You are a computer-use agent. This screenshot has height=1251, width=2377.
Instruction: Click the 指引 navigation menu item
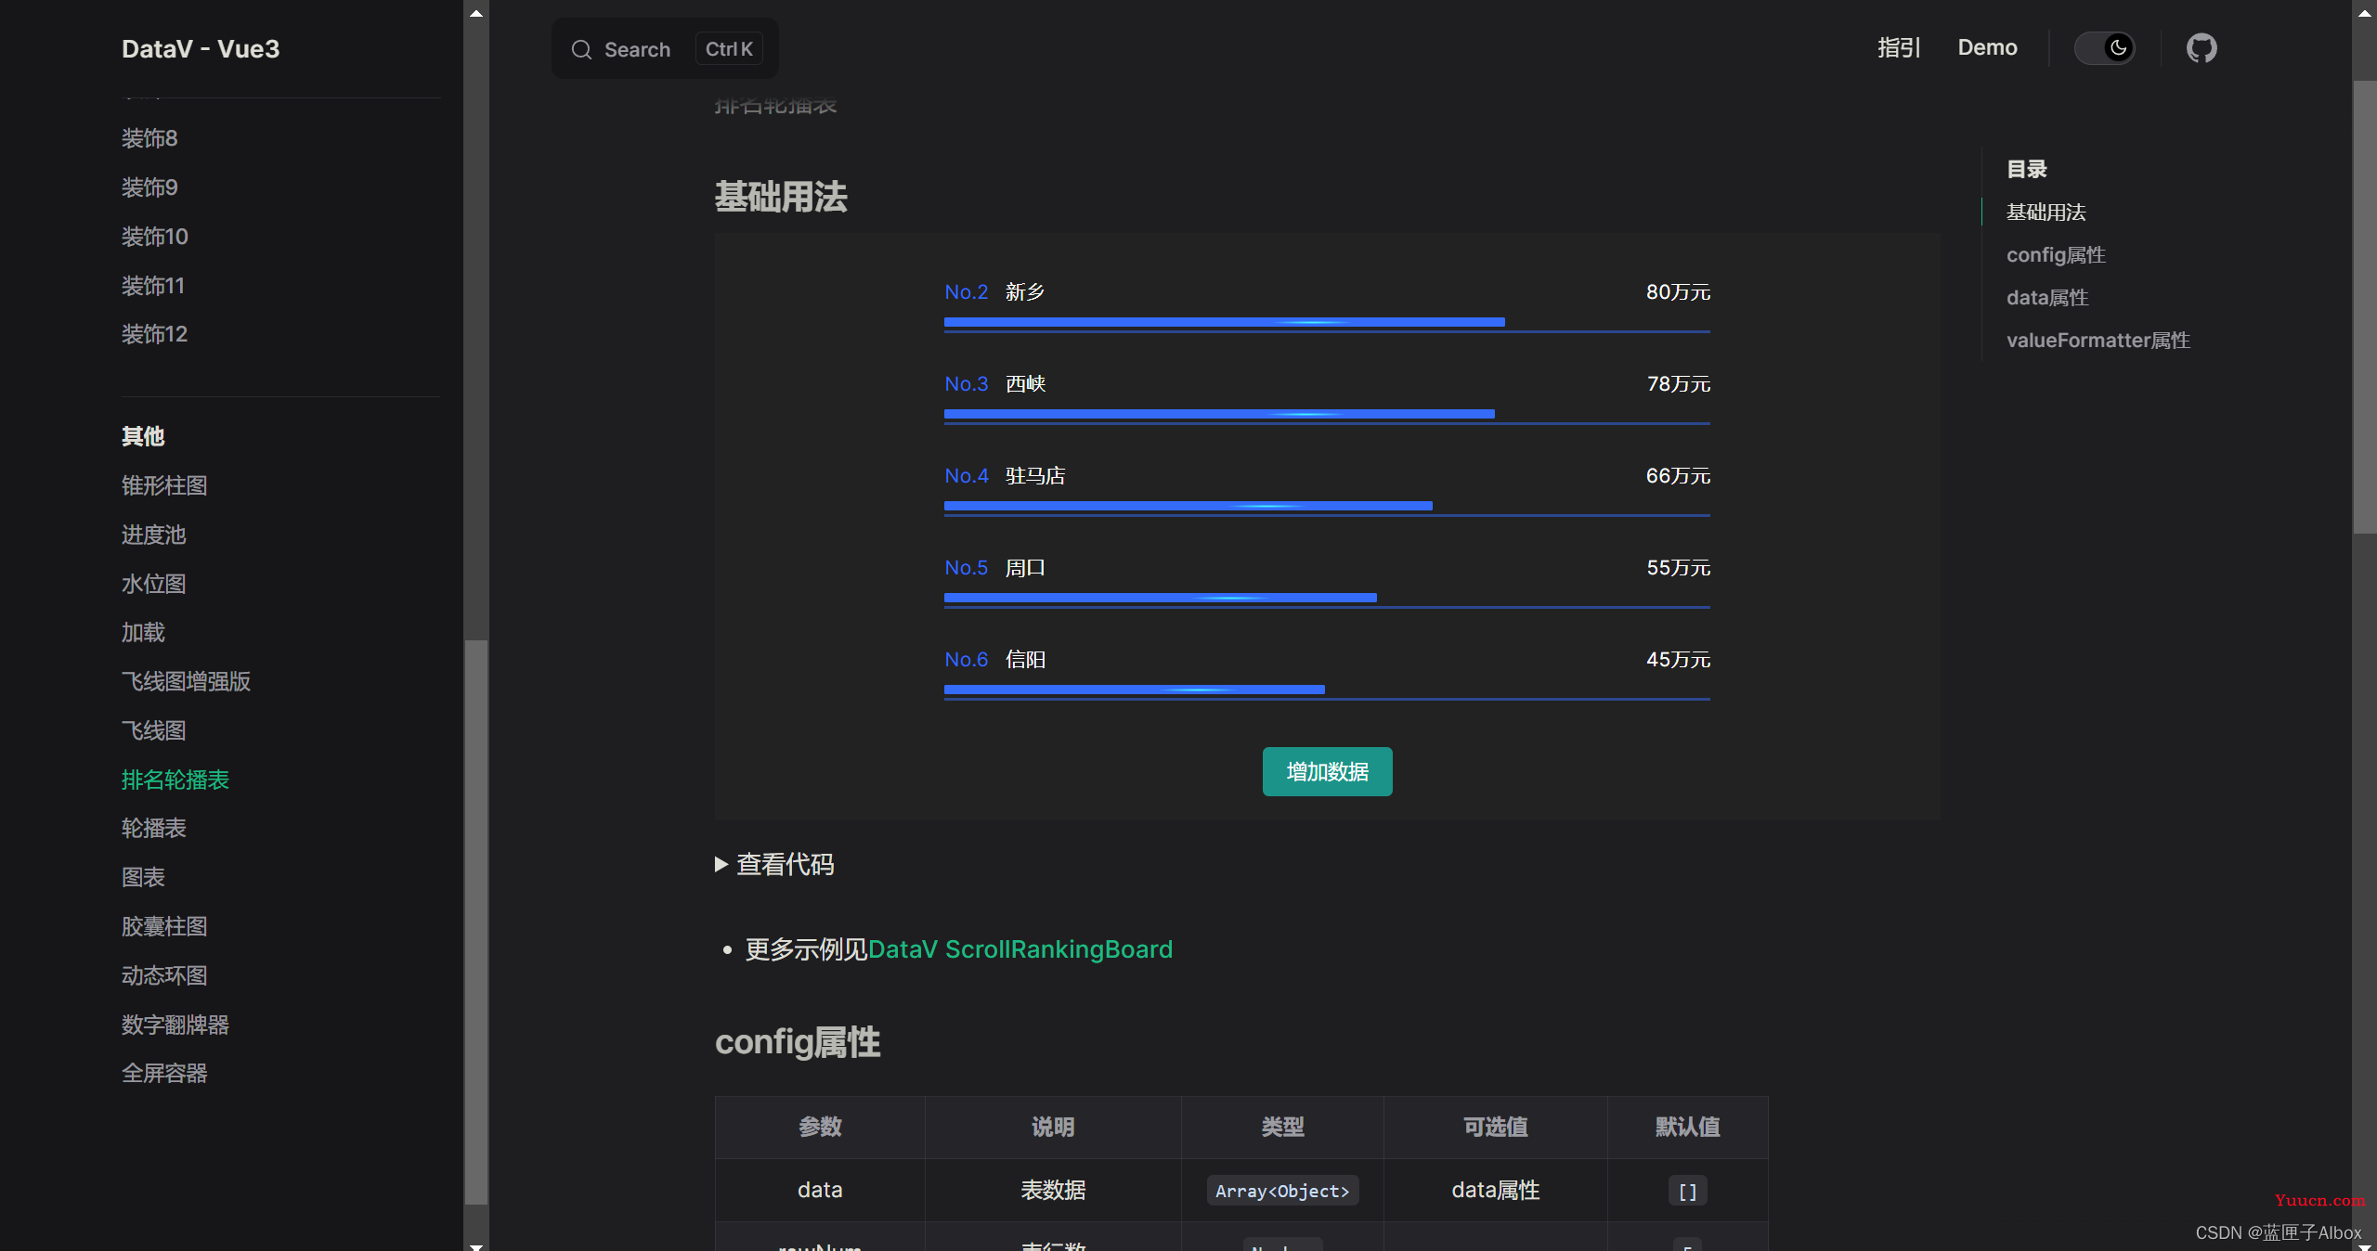tap(1898, 48)
